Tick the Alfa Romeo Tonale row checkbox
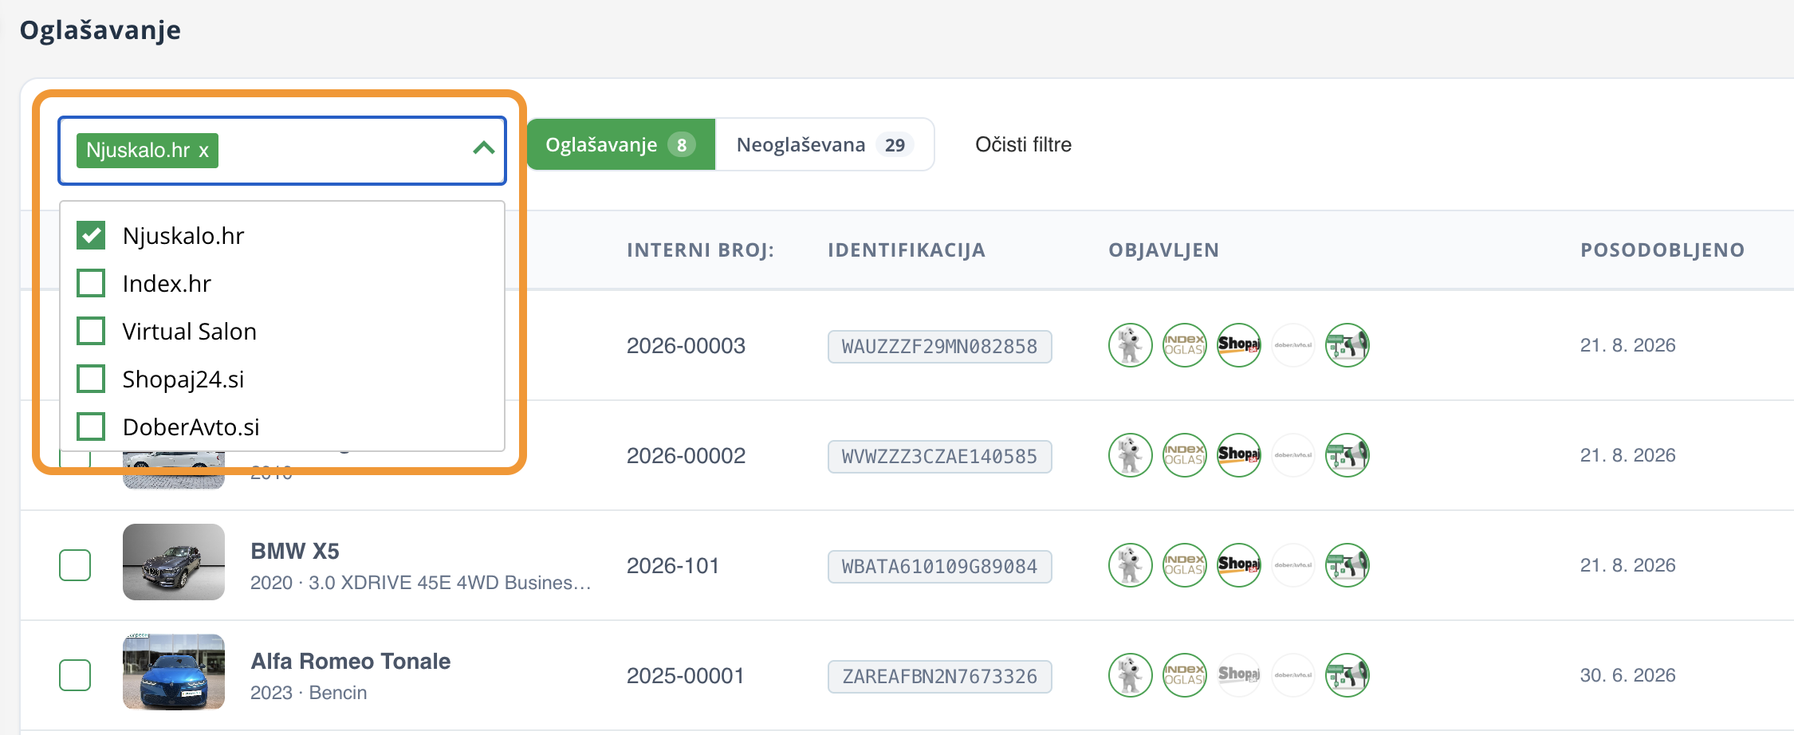Viewport: 1794px width, 735px height. pos(75,675)
